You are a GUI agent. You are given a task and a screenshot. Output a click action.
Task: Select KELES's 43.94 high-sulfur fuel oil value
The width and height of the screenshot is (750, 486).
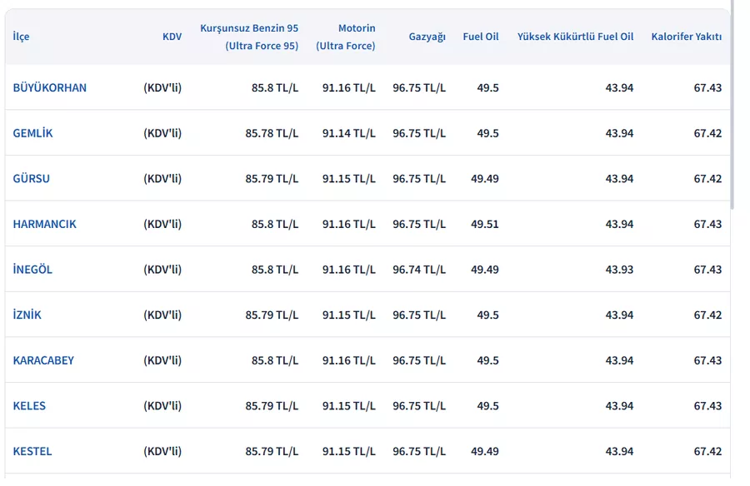click(x=619, y=406)
